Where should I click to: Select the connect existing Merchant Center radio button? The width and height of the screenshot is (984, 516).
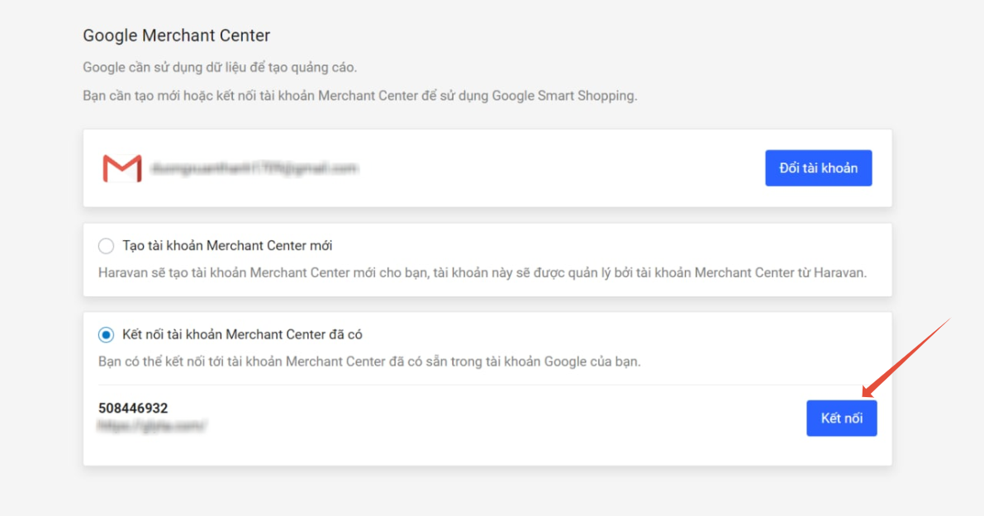tap(106, 335)
